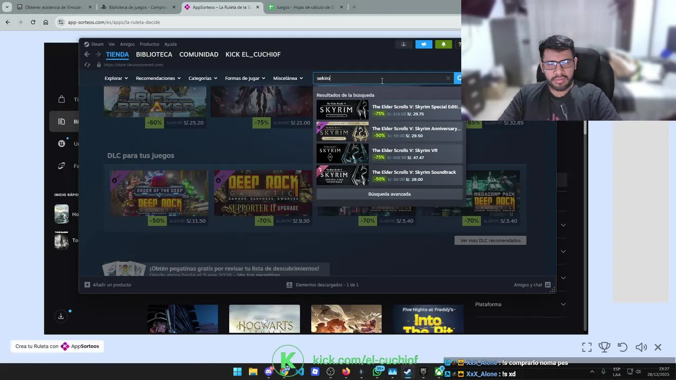Open Amigos y chat

pos(532,285)
